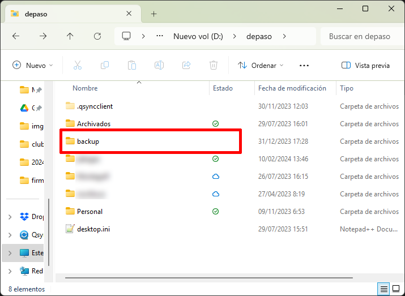
Task: Click the Rename icon in toolbar
Action: point(159,66)
